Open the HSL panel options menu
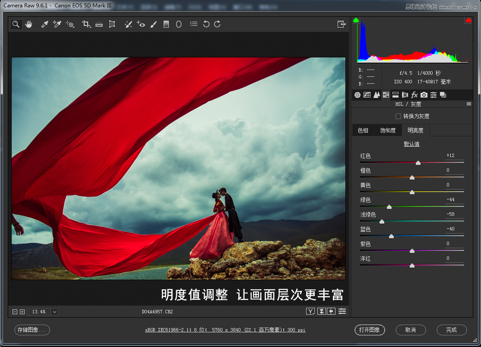Screen dimensions: 481x347 point(469,104)
